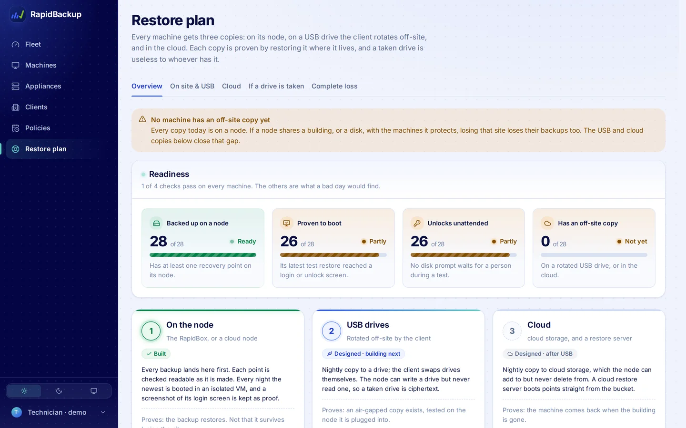Click the warning triangle icon in alert
Screen dimensions: 686x428
142,119
